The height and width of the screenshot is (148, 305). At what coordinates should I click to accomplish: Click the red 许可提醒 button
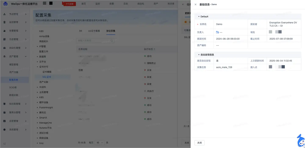pyautogui.click(x=70, y=4)
